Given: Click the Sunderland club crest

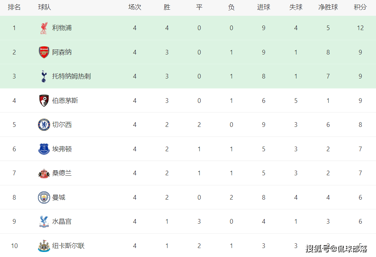Looking at the screenshot, I should 44,173.
